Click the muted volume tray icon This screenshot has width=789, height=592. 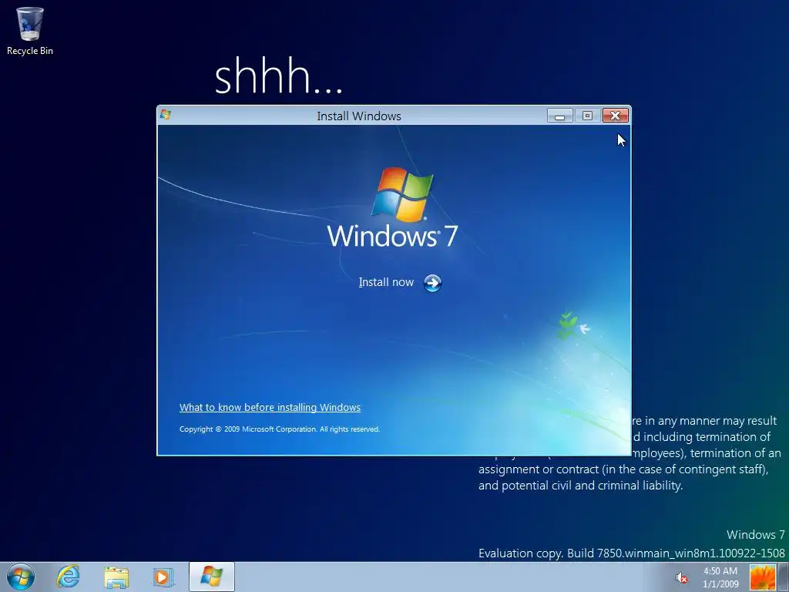click(681, 577)
